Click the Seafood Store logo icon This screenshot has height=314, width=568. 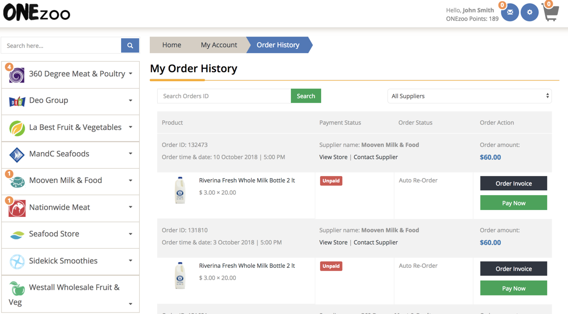pyautogui.click(x=17, y=235)
